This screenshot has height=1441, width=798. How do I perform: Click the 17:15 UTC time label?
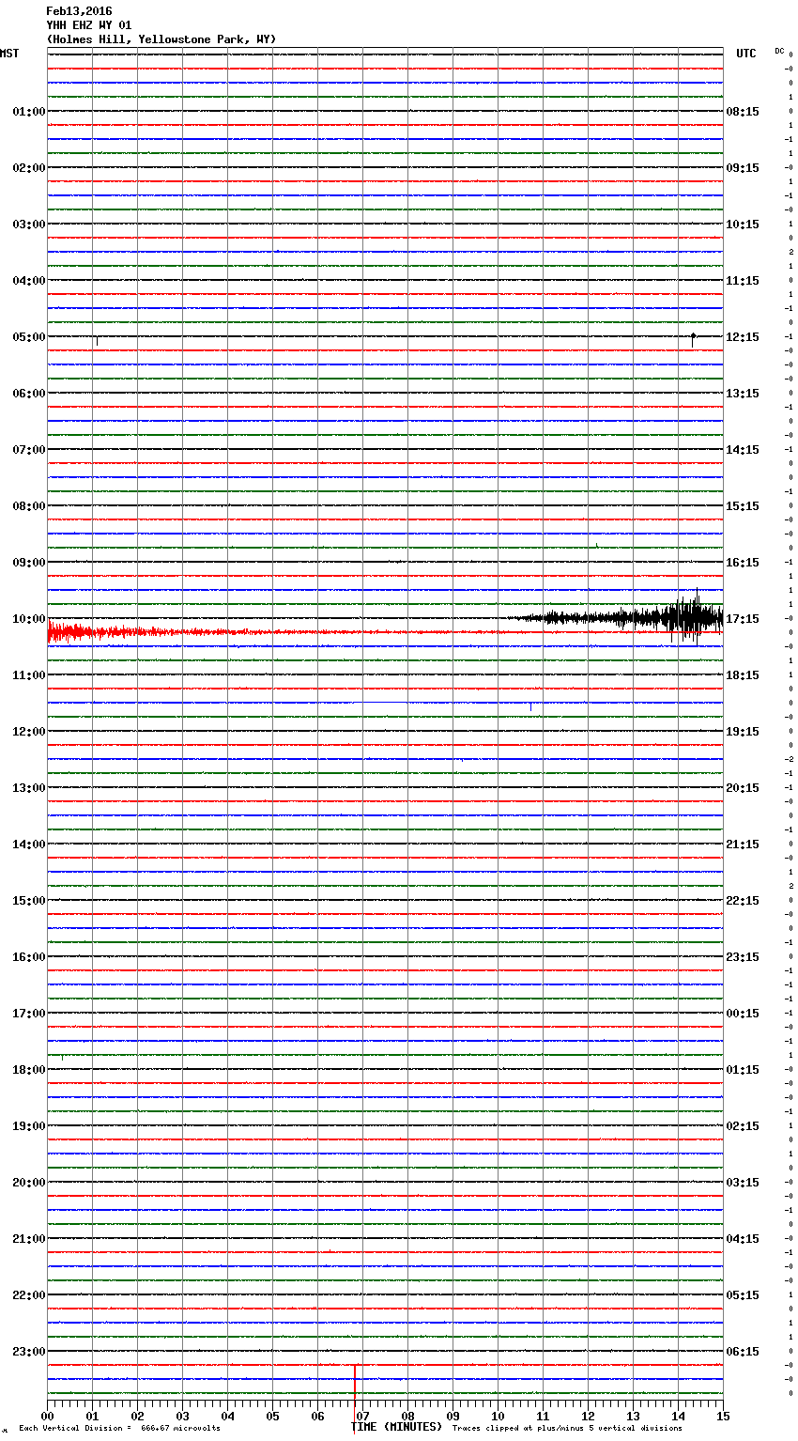point(743,619)
